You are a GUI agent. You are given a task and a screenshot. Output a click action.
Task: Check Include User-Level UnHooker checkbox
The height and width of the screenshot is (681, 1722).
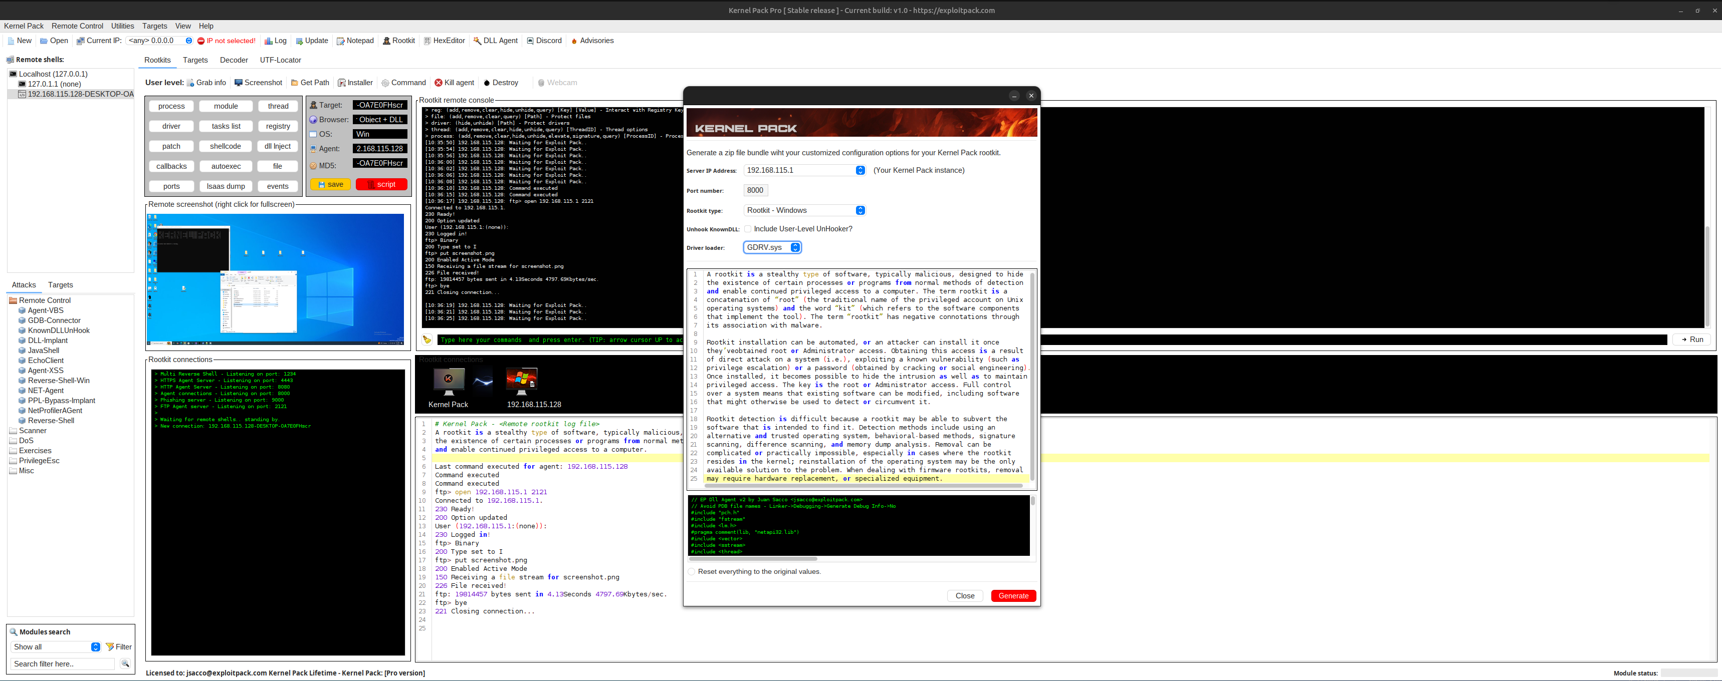click(748, 229)
